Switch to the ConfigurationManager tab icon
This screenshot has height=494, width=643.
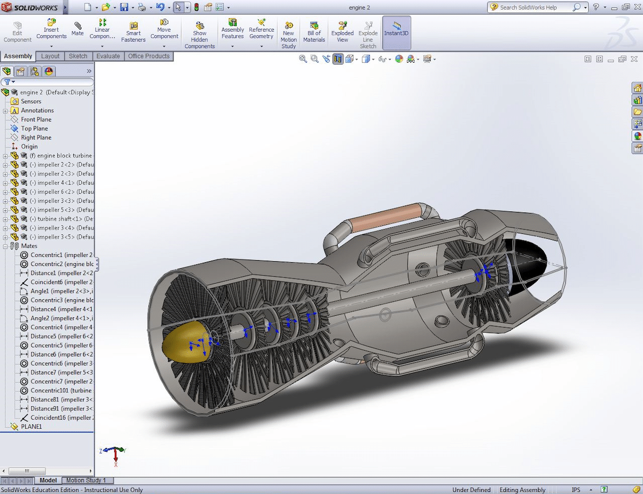click(x=35, y=71)
